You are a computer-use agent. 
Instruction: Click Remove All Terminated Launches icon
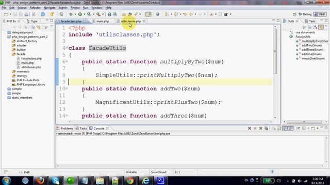(x=266, y=128)
